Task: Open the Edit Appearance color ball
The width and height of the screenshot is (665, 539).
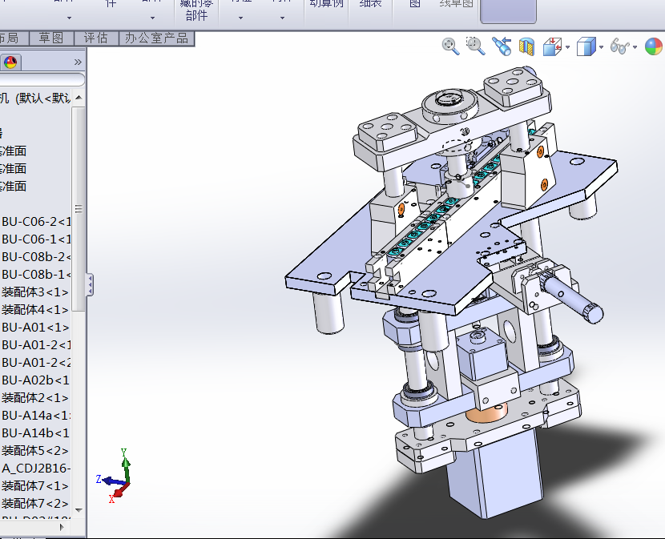Action: coord(653,46)
